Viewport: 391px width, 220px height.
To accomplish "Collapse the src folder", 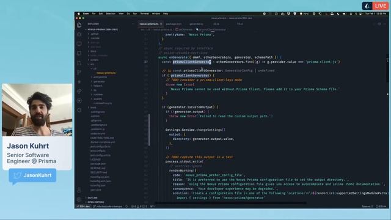I will tap(92, 64).
